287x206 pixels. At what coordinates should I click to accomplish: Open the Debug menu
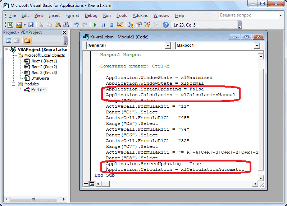(91, 15)
